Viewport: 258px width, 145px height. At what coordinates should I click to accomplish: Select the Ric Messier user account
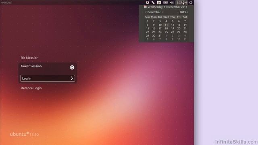click(29, 58)
